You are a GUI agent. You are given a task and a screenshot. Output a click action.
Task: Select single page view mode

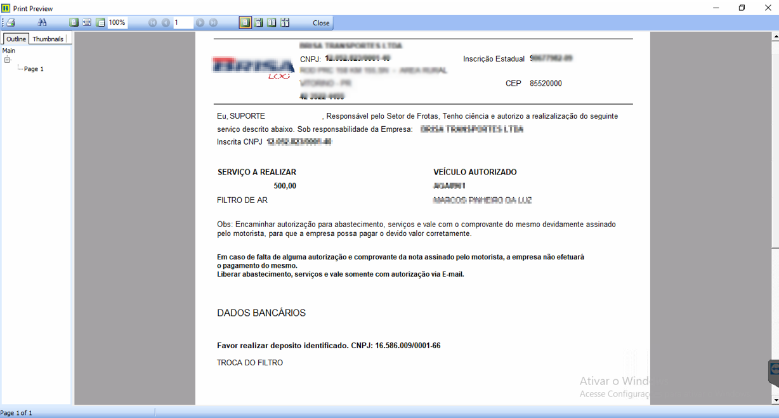(x=245, y=22)
